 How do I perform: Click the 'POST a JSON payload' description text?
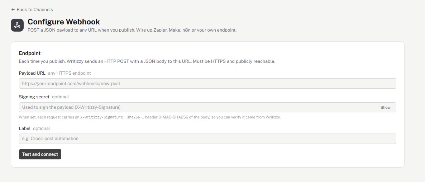(x=132, y=30)
